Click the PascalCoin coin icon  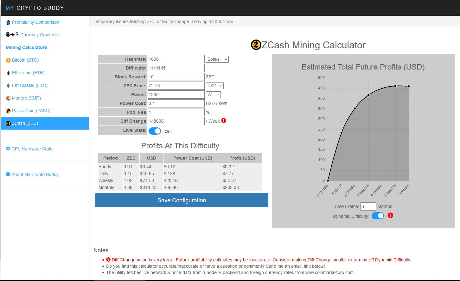(x=8, y=111)
